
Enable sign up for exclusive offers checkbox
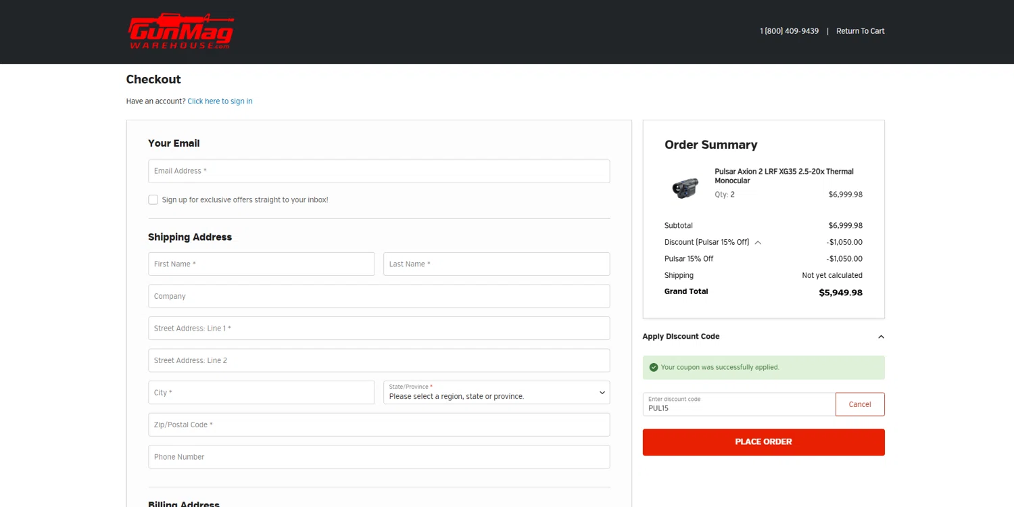tap(153, 200)
